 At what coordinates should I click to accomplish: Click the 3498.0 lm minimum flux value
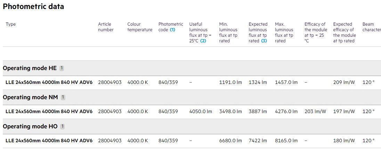230,111
